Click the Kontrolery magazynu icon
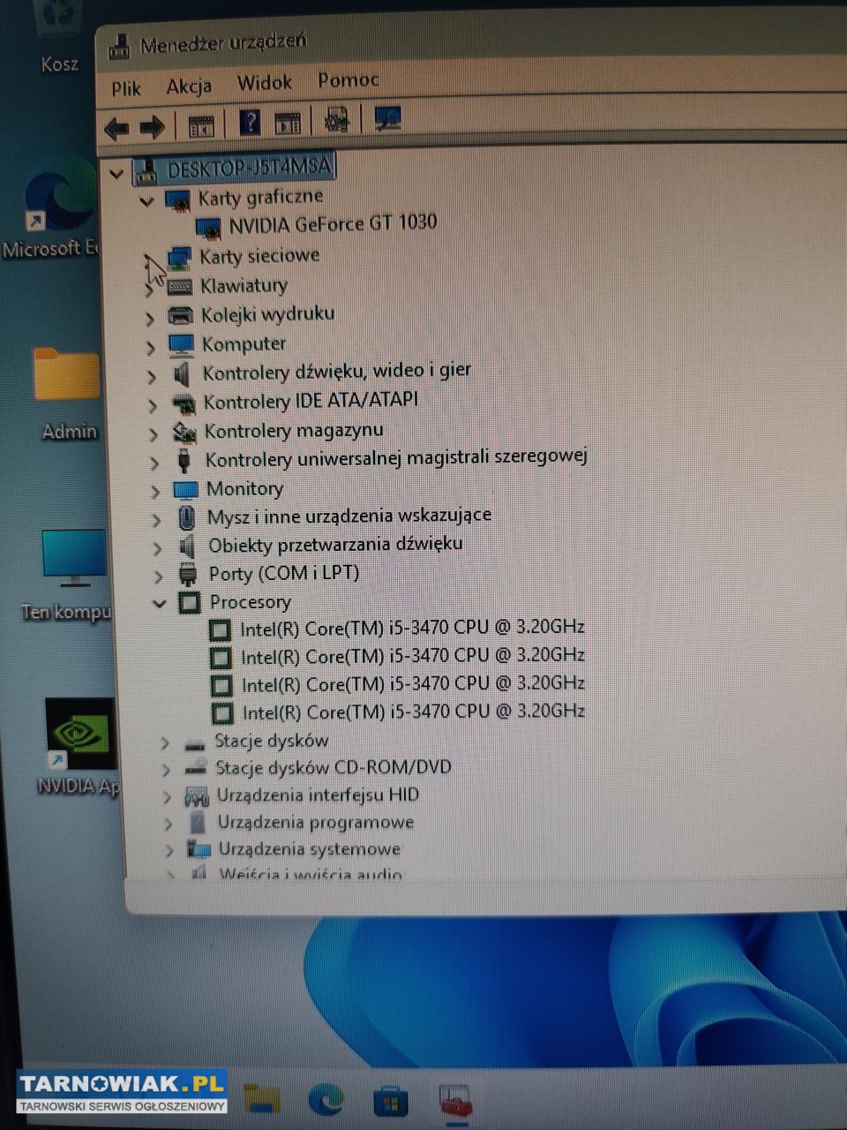The image size is (847, 1130). (x=184, y=433)
